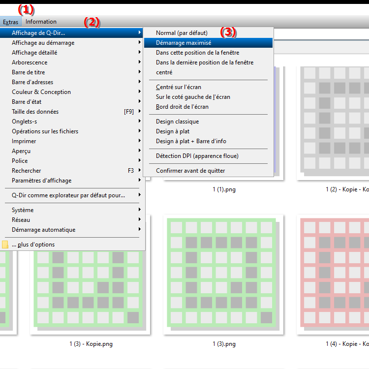Image resolution: width=369 pixels, height=369 pixels.
Task: Open Arborescence submenu
Action: pyautogui.click(x=71, y=62)
